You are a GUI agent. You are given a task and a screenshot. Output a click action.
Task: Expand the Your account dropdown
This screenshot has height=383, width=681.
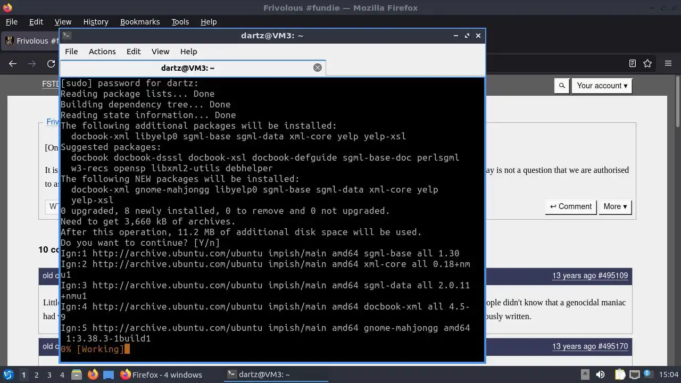(x=602, y=86)
